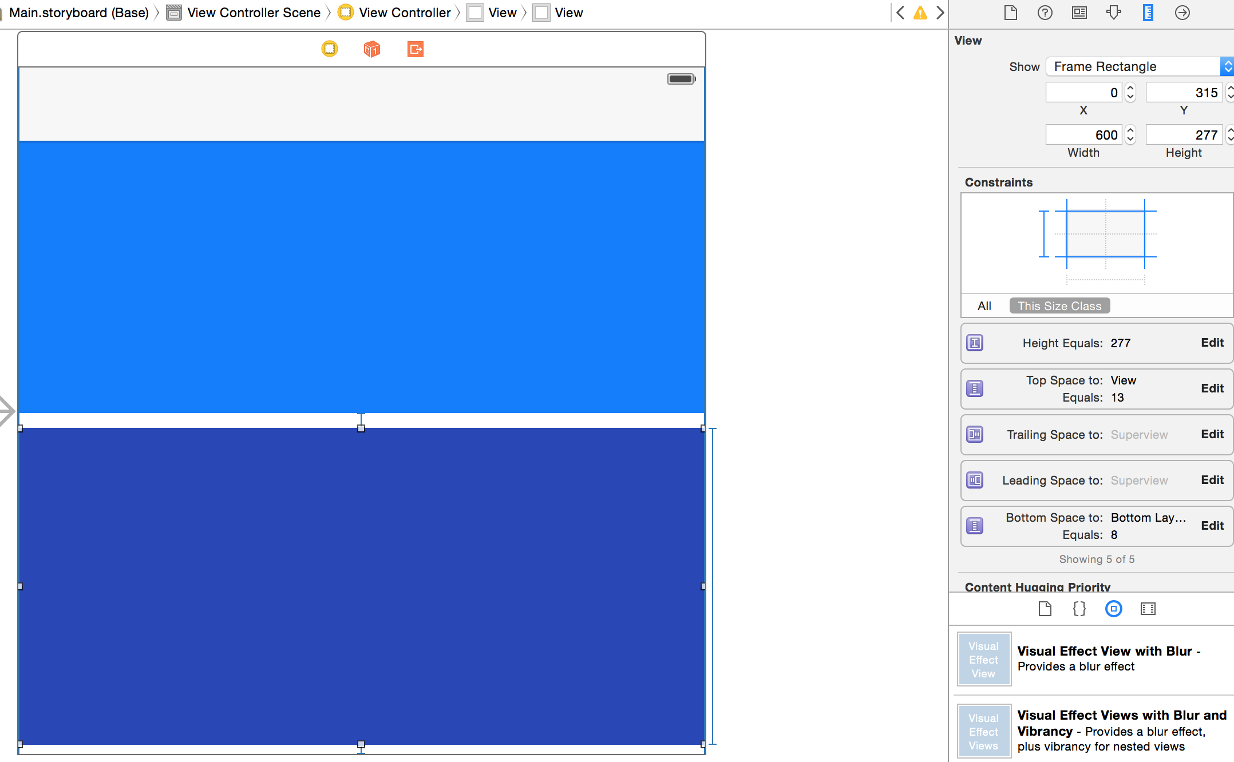
Task: Select View Controller Scene breadcrumb
Action: tap(254, 13)
